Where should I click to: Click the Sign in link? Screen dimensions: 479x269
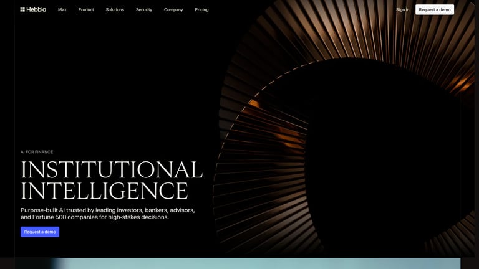403,10
